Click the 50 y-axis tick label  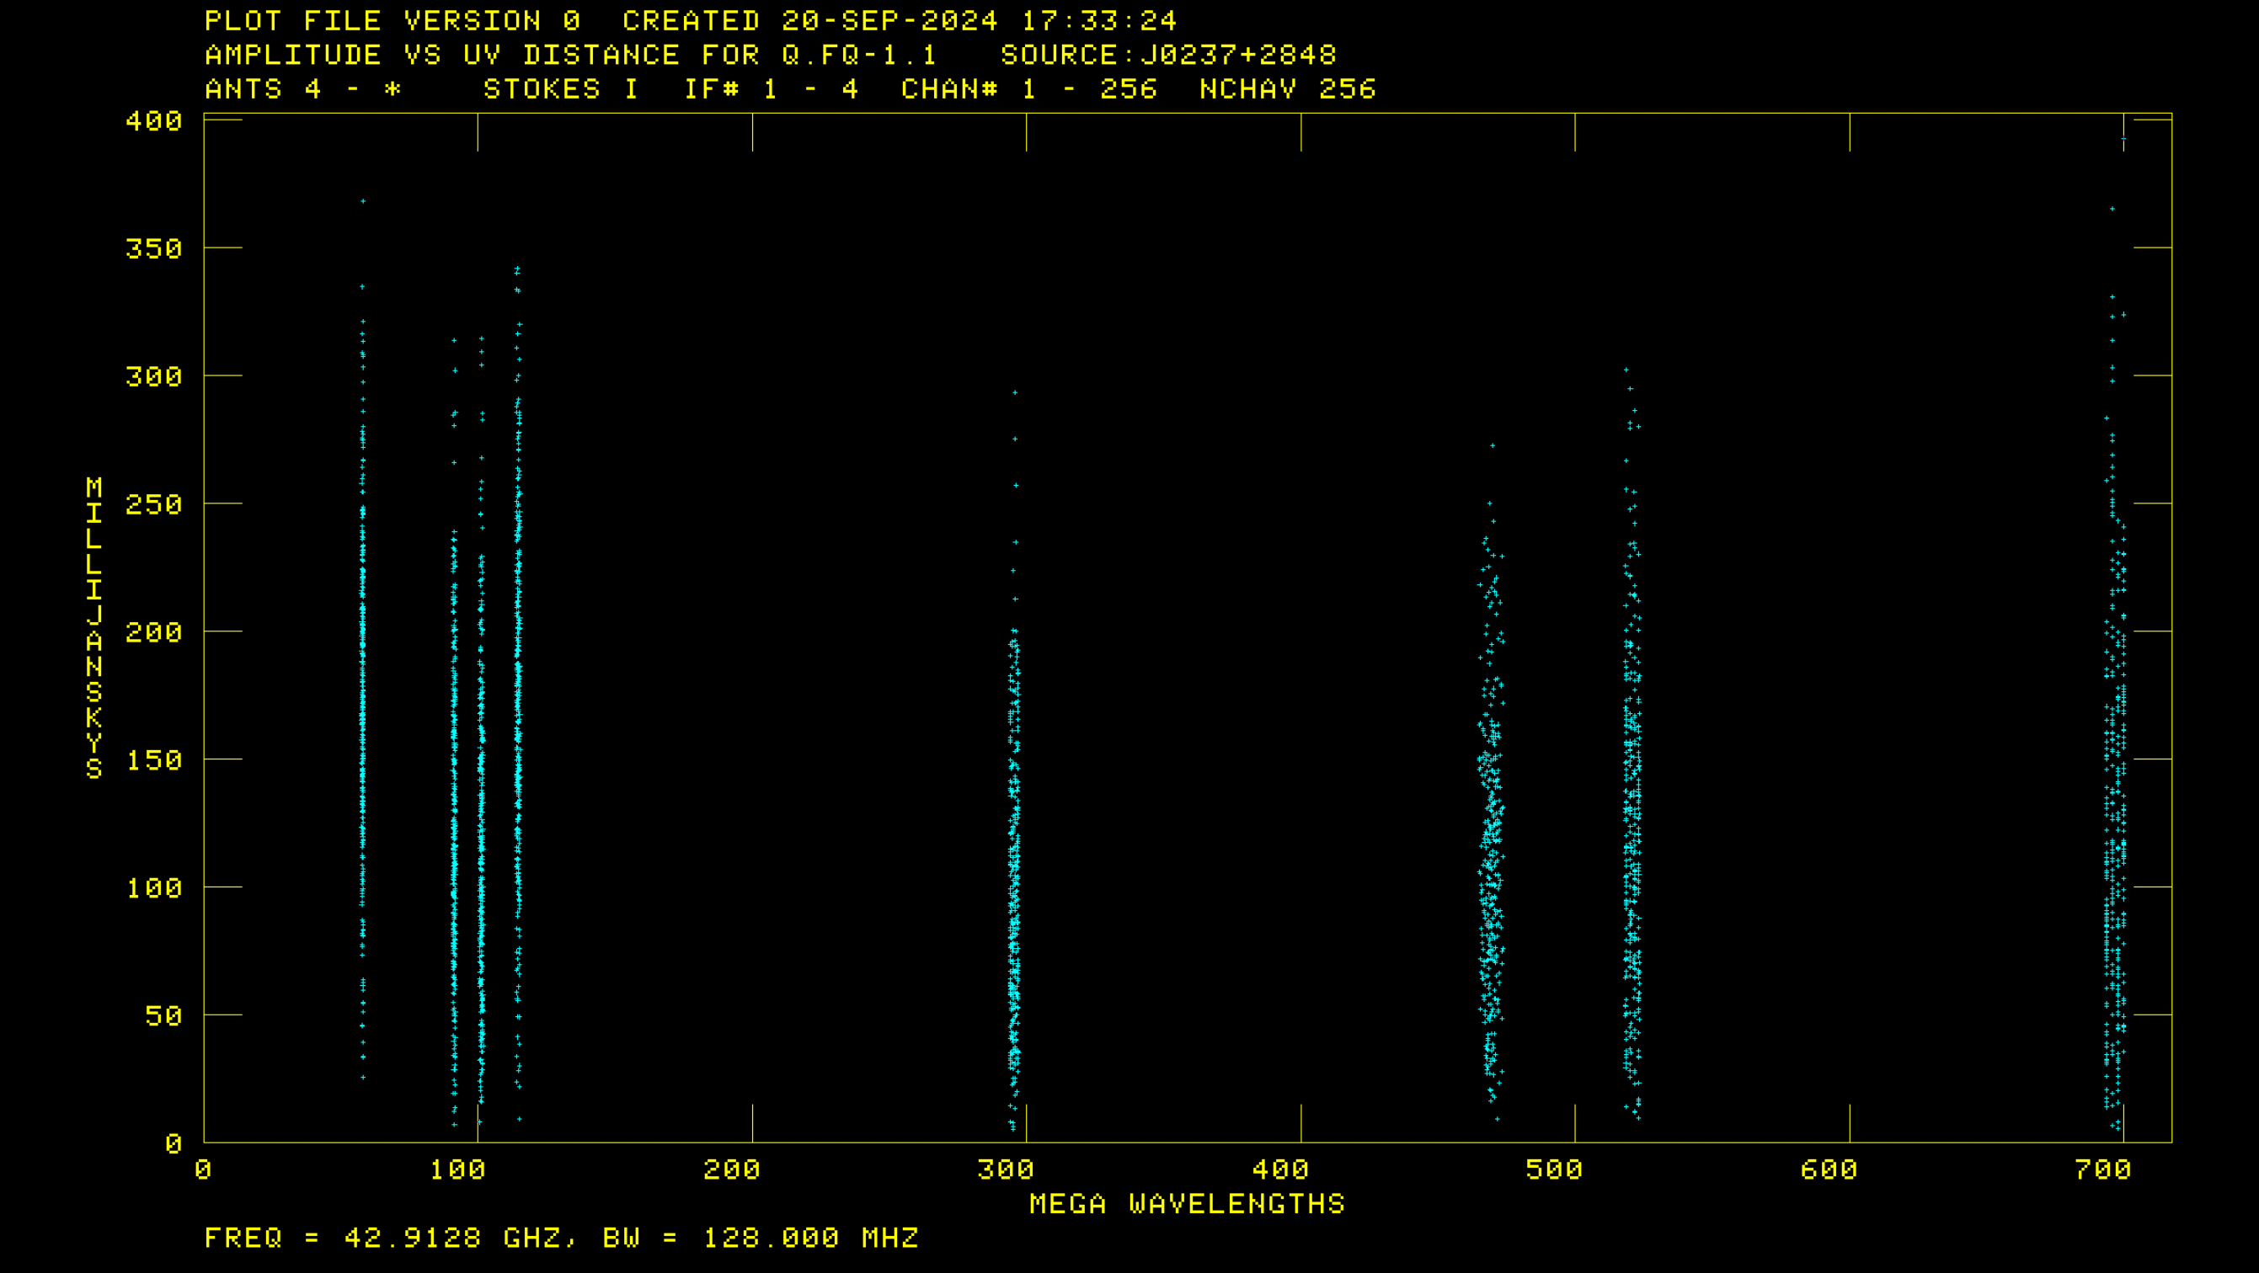click(x=163, y=1016)
